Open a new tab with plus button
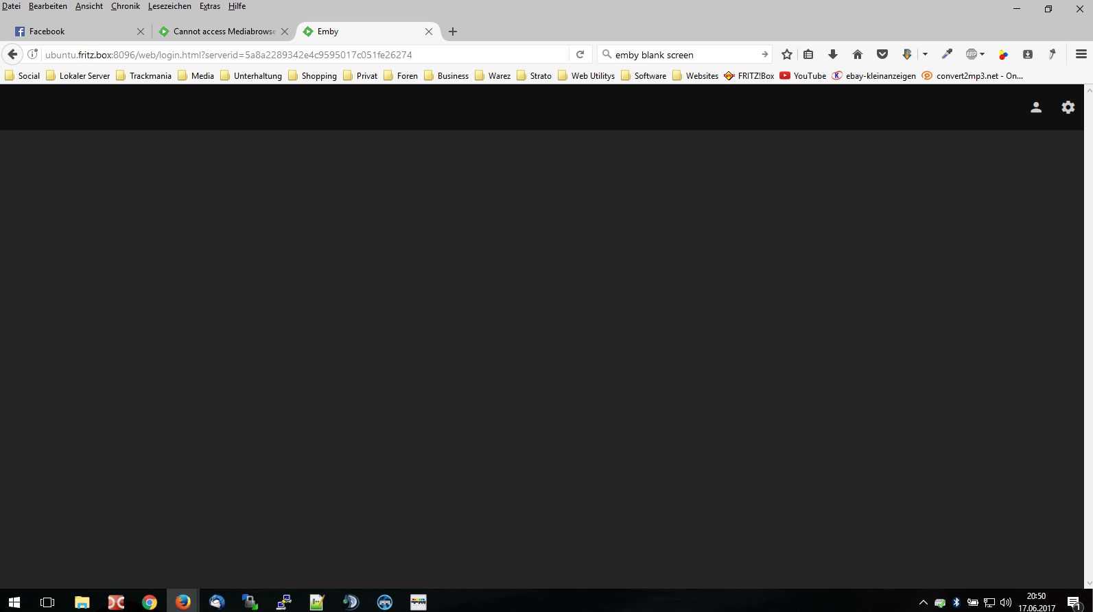 tap(453, 32)
